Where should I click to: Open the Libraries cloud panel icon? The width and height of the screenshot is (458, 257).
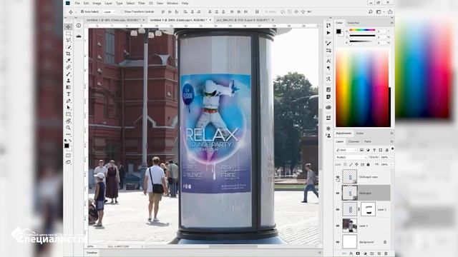[328, 107]
